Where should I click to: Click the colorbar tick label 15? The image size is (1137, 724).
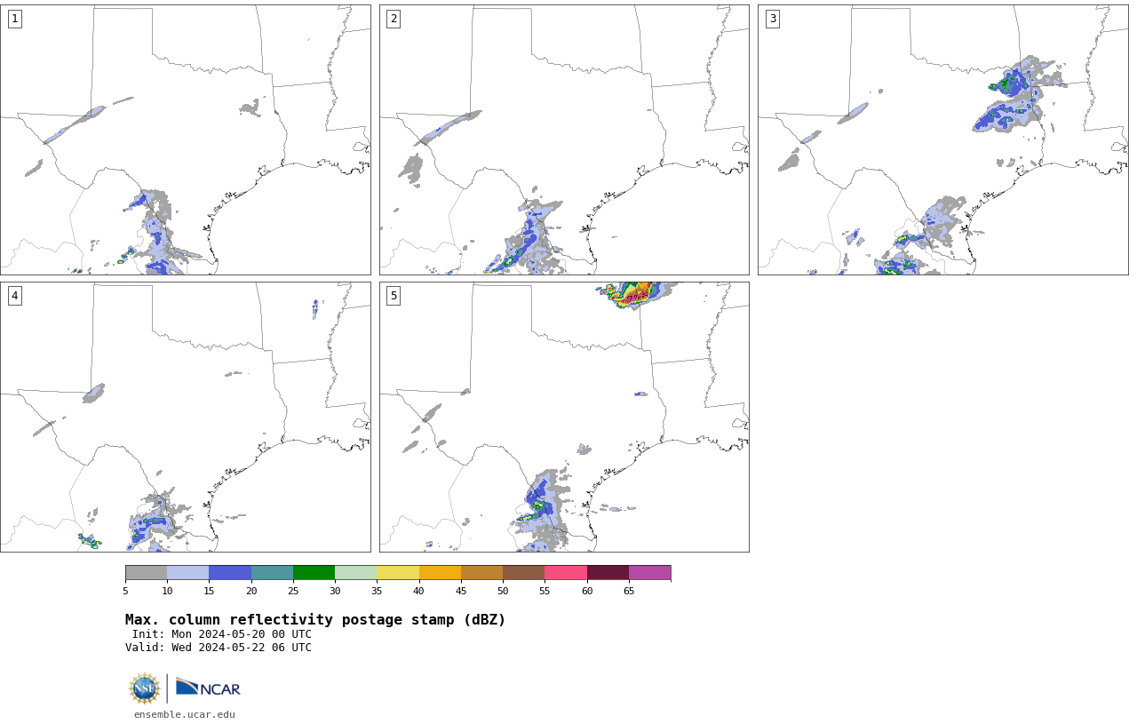[x=209, y=591]
